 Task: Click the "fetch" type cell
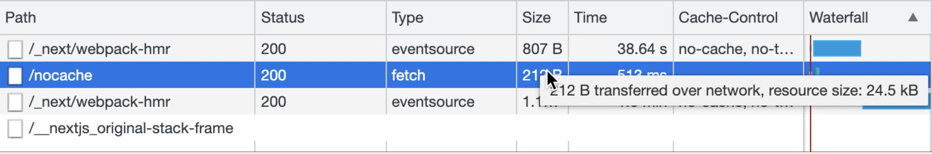(408, 76)
